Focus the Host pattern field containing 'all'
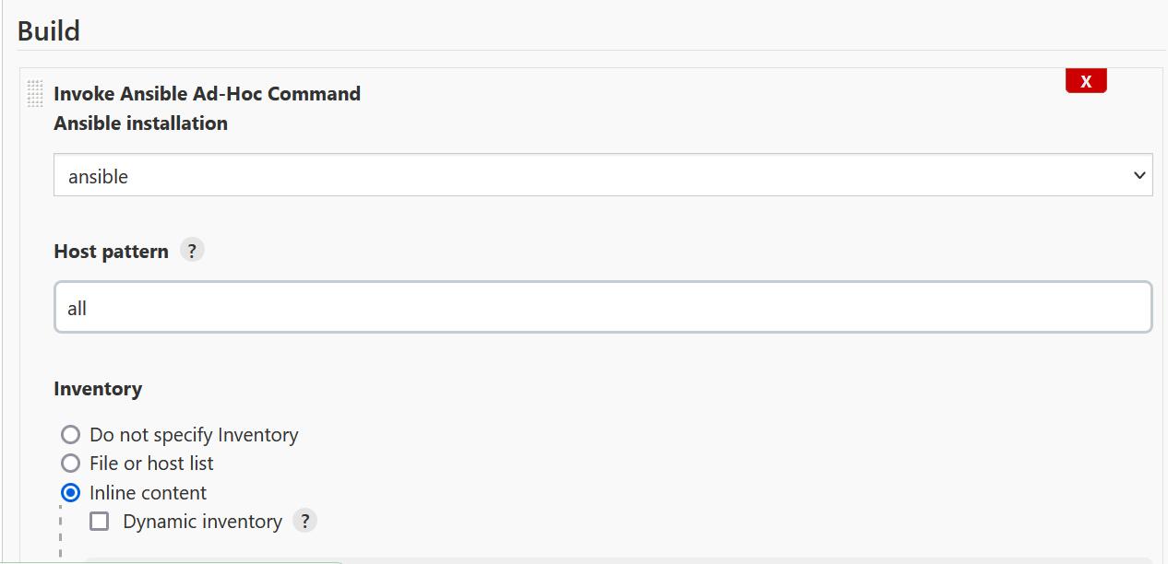 click(602, 308)
